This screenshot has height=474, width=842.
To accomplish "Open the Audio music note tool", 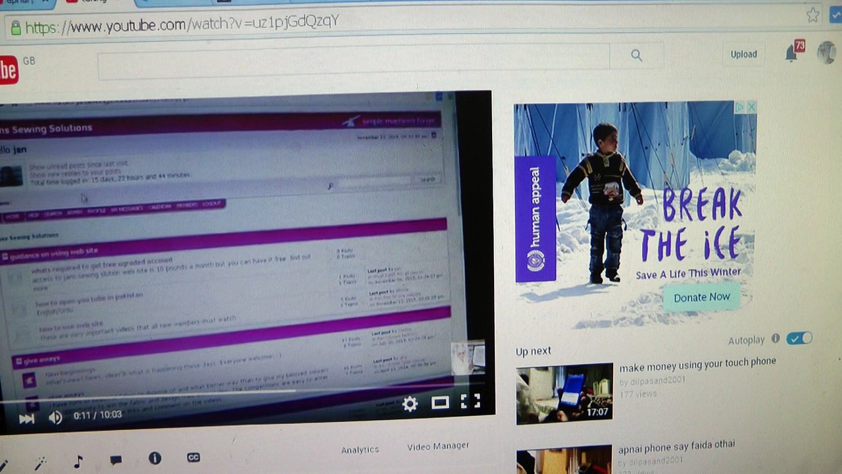I will (x=78, y=461).
